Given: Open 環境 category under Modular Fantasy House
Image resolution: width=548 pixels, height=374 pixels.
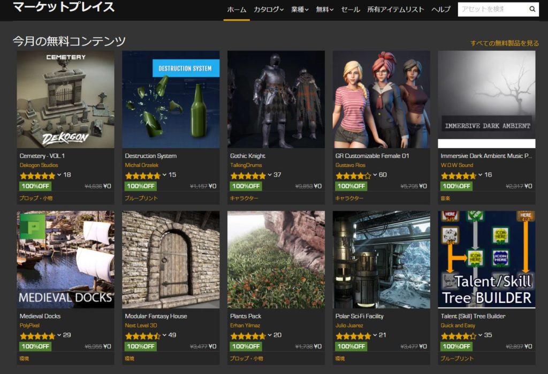Looking at the screenshot, I should click(x=130, y=358).
